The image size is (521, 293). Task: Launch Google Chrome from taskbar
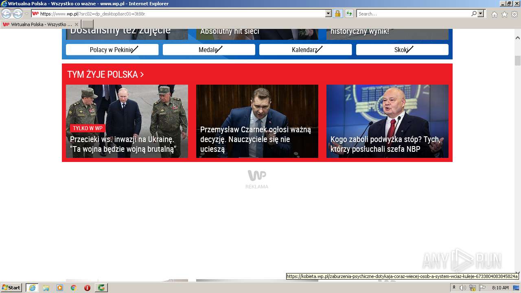pyautogui.click(x=74, y=288)
